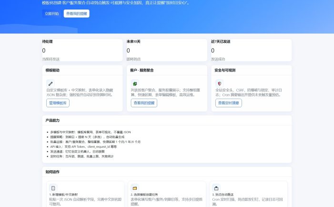Click the 多模板与中文映射 bullet line
Screen dimensions: 334x207
(x=91, y=132)
